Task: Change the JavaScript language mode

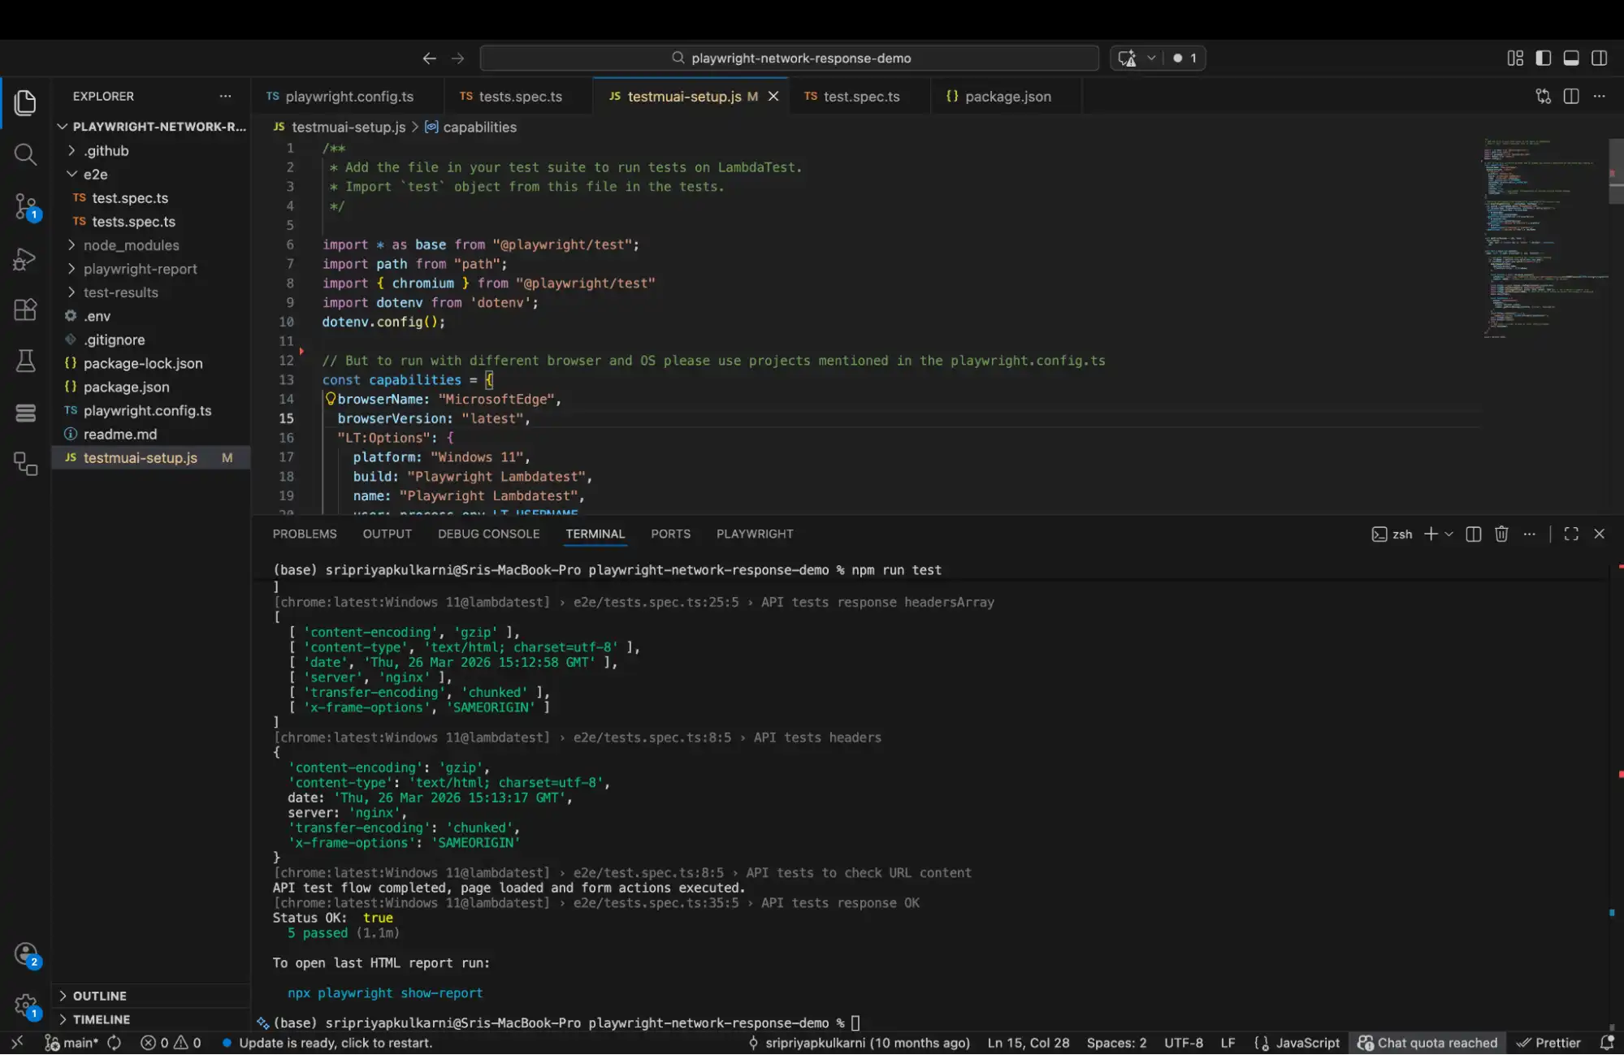Action: (x=1307, y=1044)
